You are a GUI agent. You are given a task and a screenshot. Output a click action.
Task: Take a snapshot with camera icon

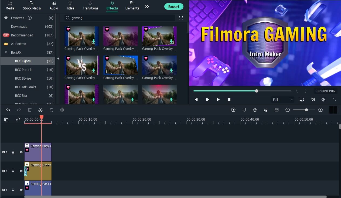click(x=313, y=100)
